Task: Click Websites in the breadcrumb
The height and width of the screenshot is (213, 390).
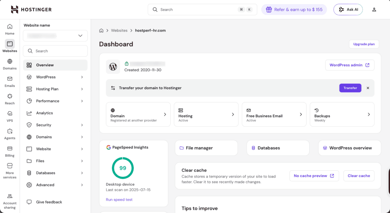Action: (x=119, y=30)
